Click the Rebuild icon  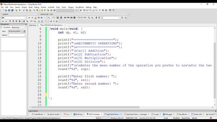tap(51, 11)
